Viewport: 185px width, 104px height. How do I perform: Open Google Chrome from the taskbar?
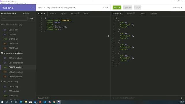pyautogui.click(x=54, y=102)
